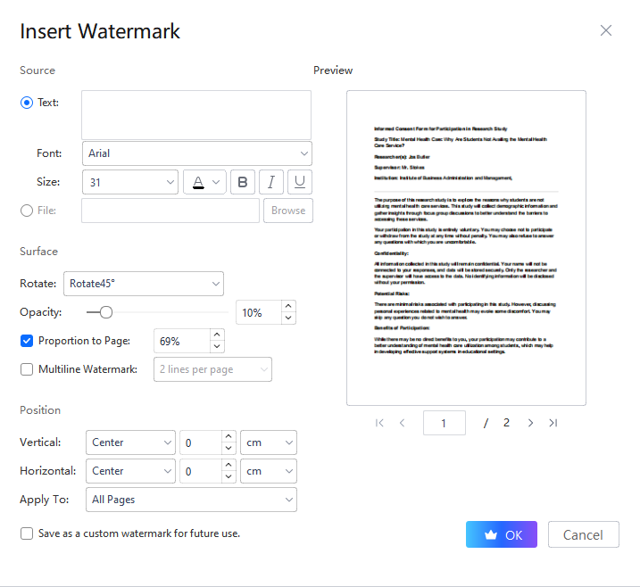Close the Insert Watermark dialog
This screenshot has height=587, width=640.
tap(606, 30)
